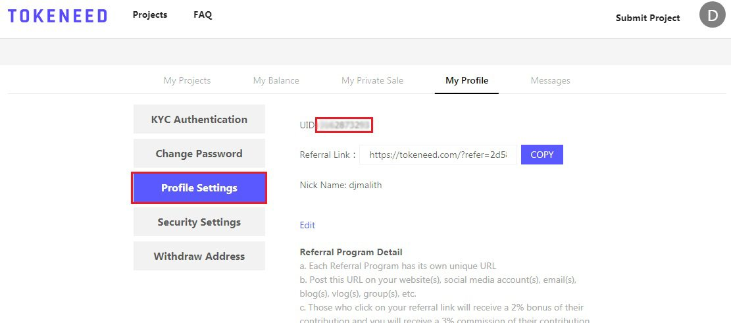Open the D user avatar menu
This screenshot has height=323, width=731.
[x=713, y=15]
